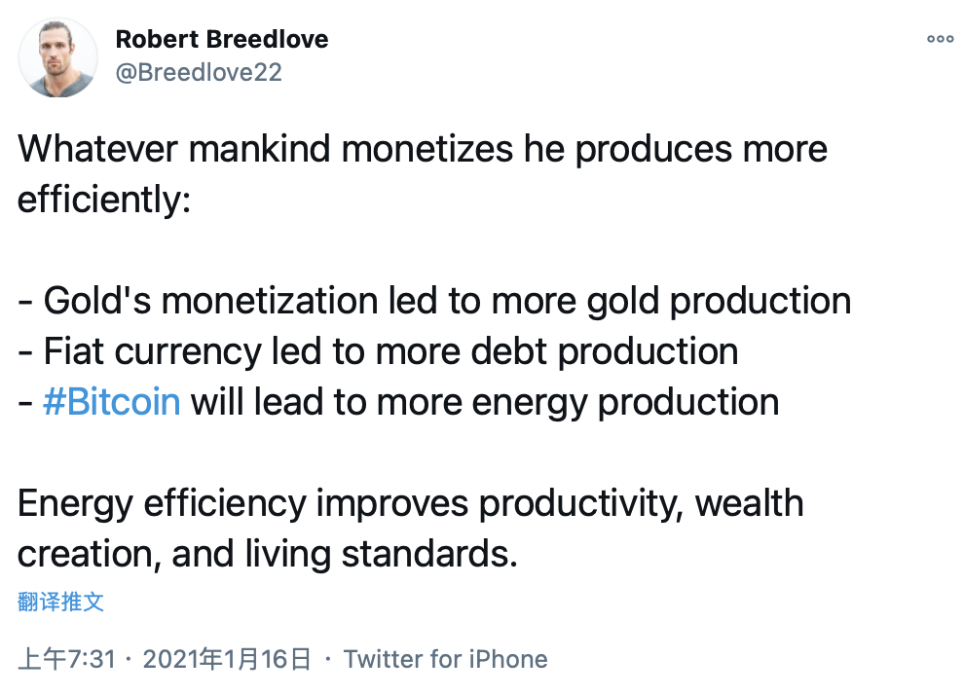Click 'will lead to more' after hashtag
Image resolution: width=964 pixels, height=695 pixels.
coord(326,402)
